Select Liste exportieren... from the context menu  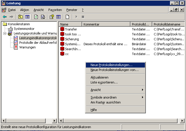(115, 82)
